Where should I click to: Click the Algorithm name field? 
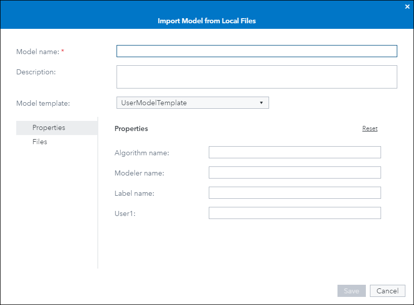pyautogui.click(x=294, y=152)
